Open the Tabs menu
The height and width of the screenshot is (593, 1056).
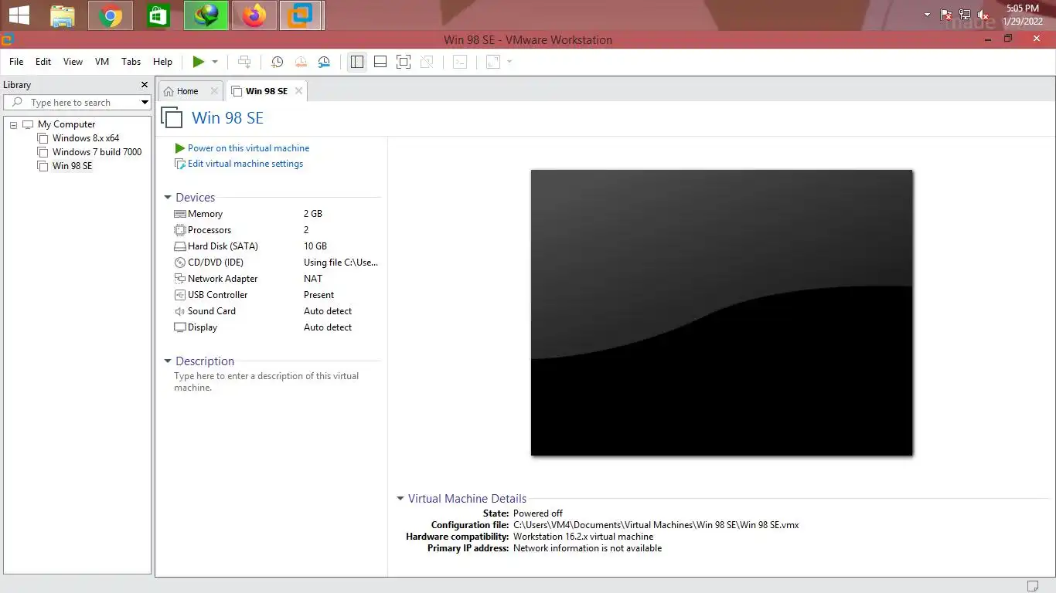[x=131, y=62]
